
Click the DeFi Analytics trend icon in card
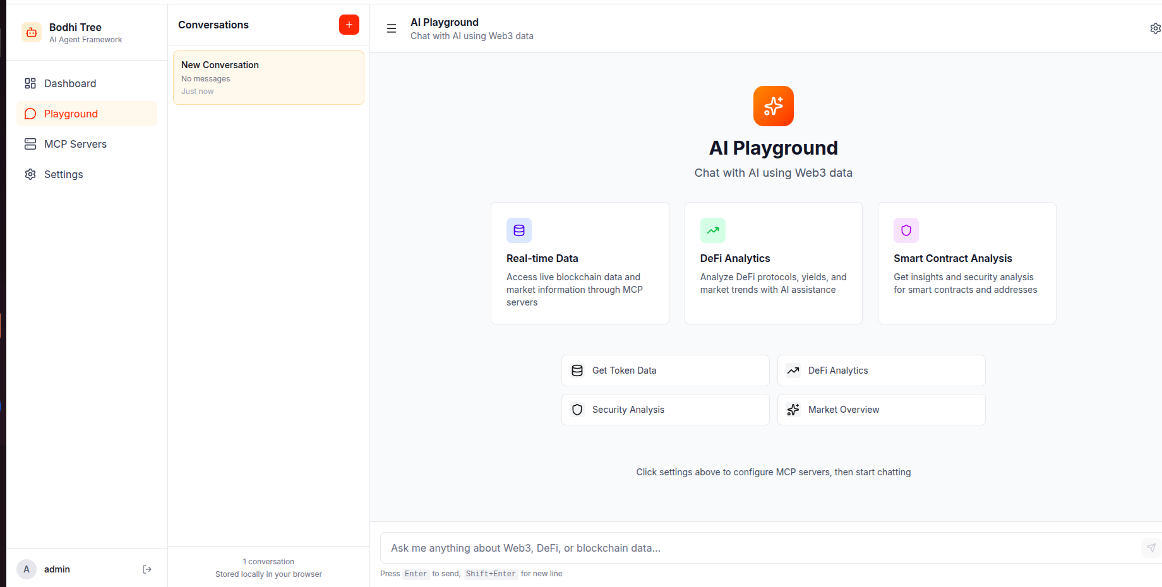tap(713, 230)
